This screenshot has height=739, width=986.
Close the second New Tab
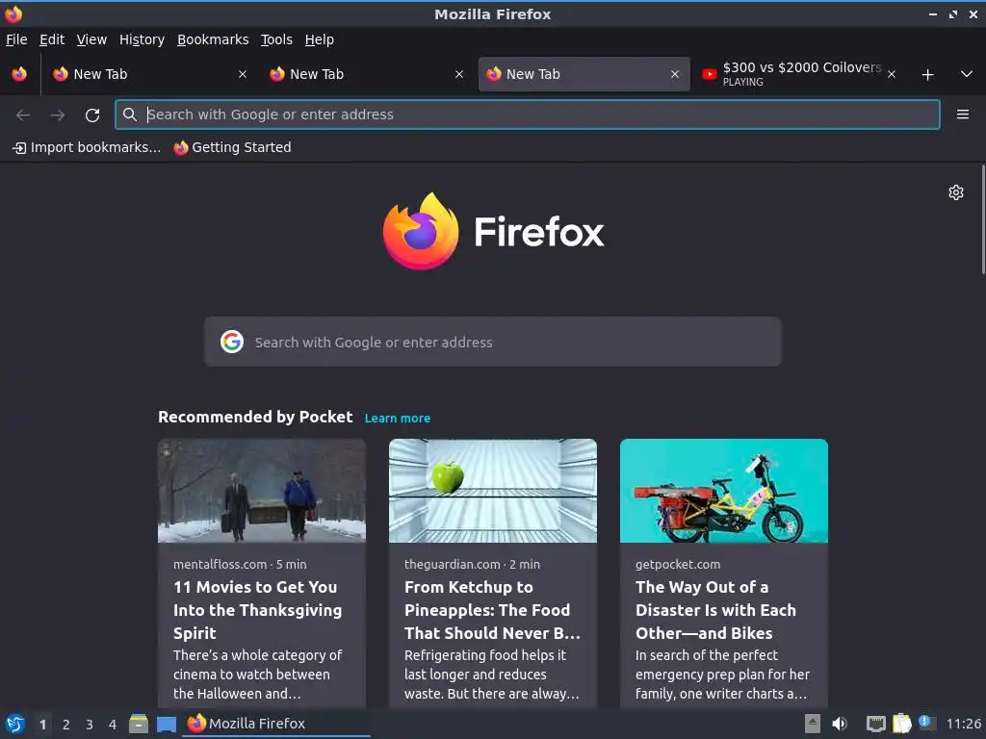[459, 74]
